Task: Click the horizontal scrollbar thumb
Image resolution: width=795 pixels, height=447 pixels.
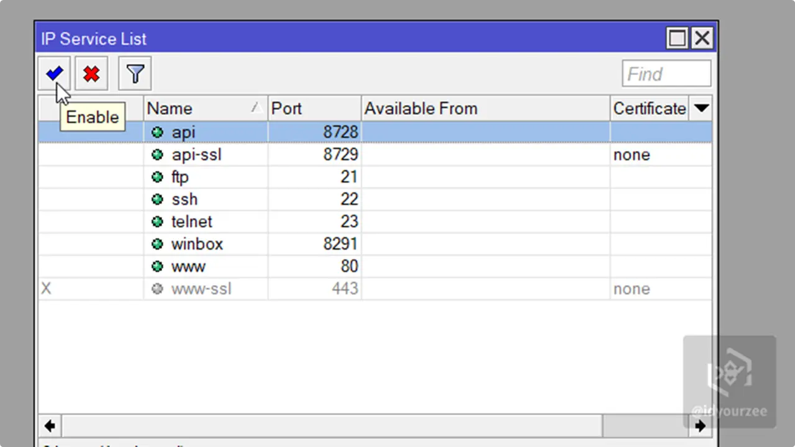Action: 332,426
